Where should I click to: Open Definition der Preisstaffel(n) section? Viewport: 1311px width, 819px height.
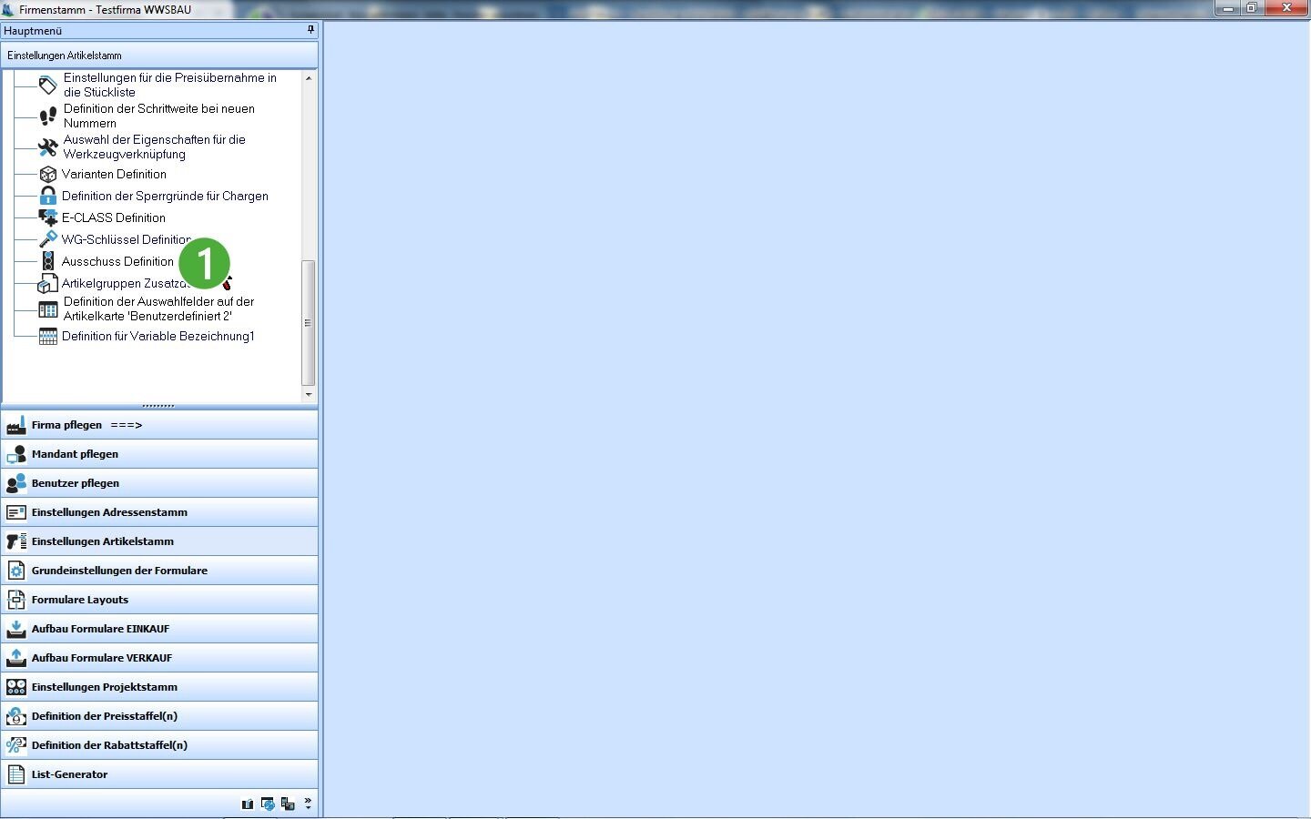(159, 716)
